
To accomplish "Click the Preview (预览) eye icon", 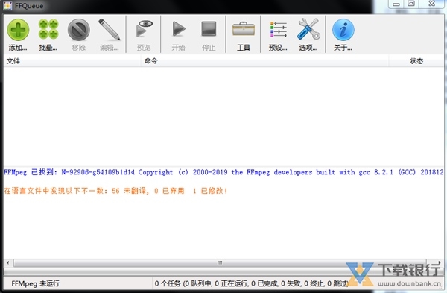I will (x=144, y=28).
